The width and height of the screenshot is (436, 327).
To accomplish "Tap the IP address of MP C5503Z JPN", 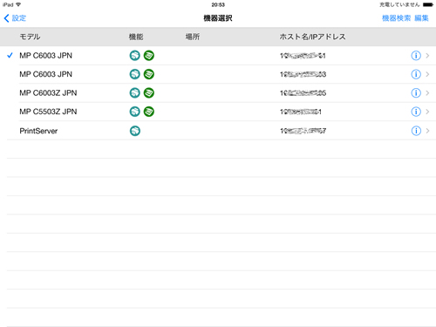I will (x=301, y=112).
